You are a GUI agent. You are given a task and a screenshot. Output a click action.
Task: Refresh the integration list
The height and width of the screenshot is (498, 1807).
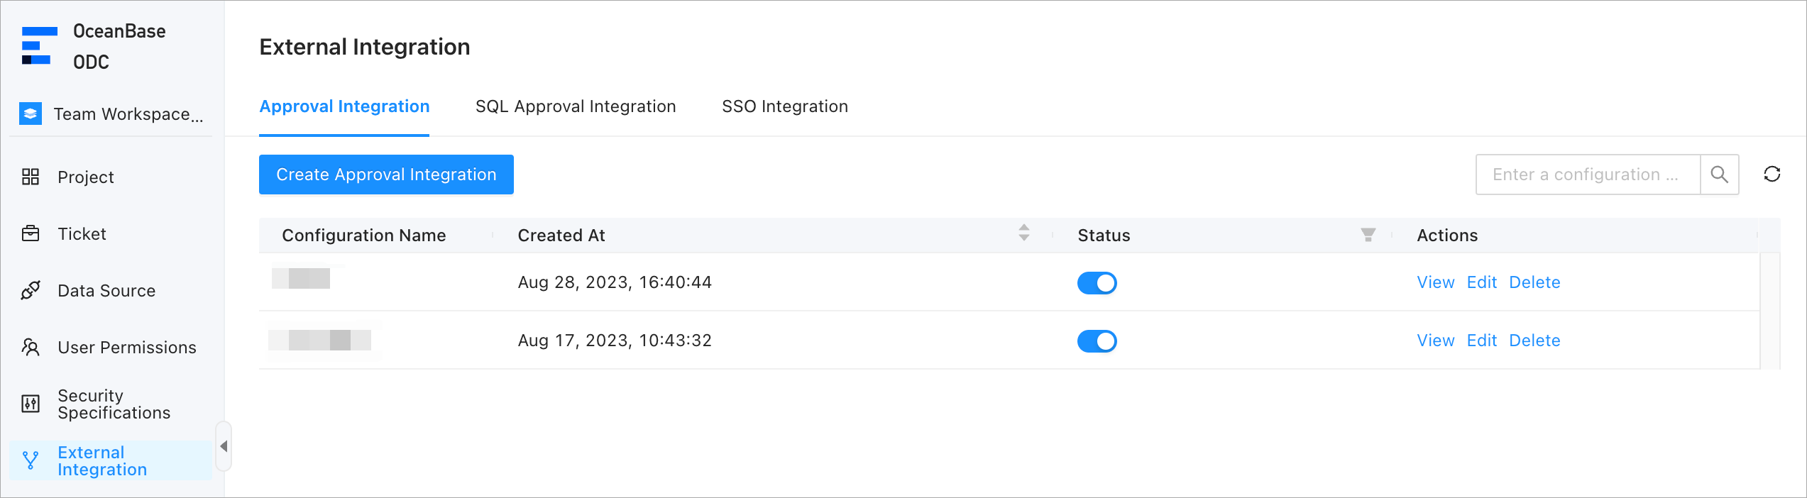(1772, 175)
